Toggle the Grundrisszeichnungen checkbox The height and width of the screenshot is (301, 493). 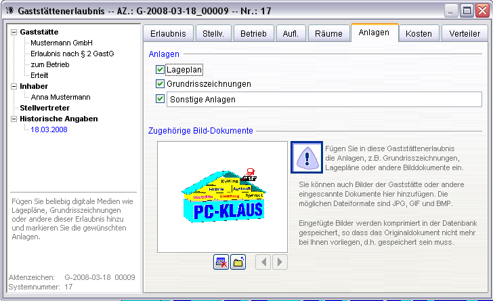click(160, 84)
